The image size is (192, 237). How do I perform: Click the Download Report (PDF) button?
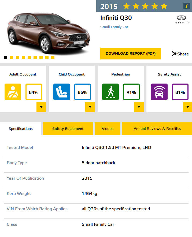(131, 54)
